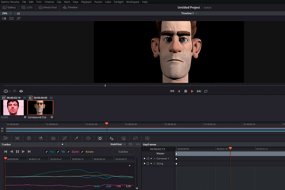Screen dimensions: 285x190
Task: Open the Color menu
Action: 108,2
